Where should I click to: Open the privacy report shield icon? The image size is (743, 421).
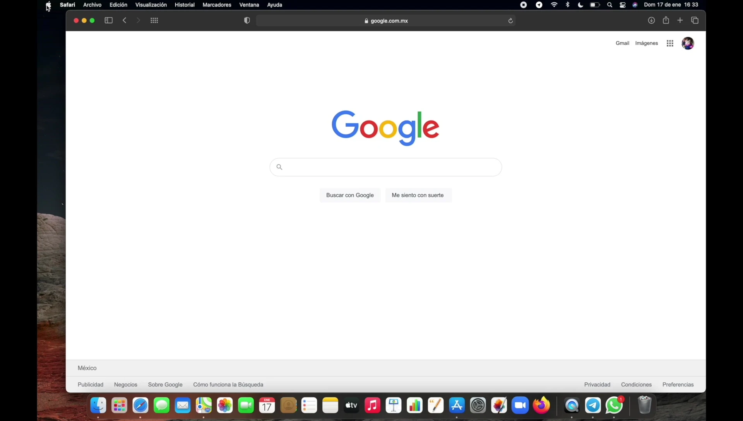[x=247, y=20]
